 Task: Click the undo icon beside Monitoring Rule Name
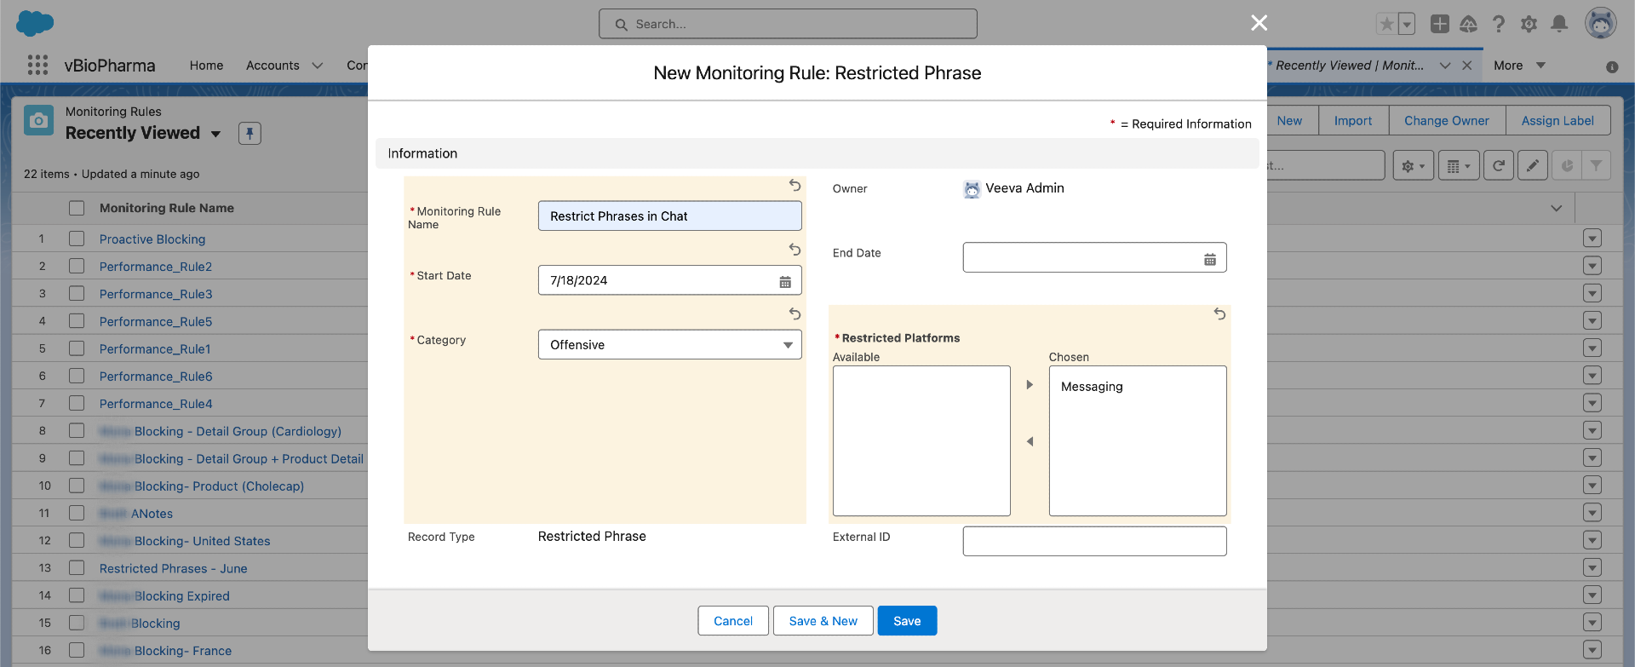(x=795, y=185)
